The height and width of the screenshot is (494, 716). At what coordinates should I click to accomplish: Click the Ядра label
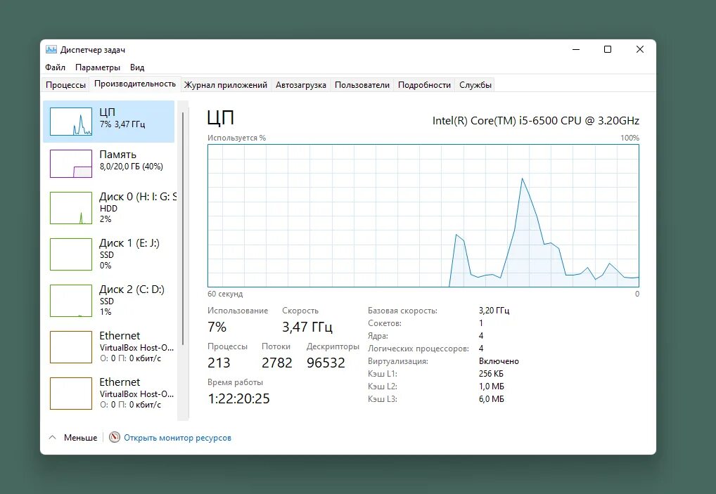pyautogui.click(x=378, y=336)
